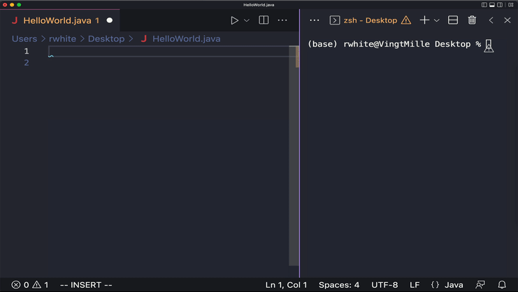This screenshot has height=292, width=518.
Task: Close the terminal panel
Action: [508, 20]
